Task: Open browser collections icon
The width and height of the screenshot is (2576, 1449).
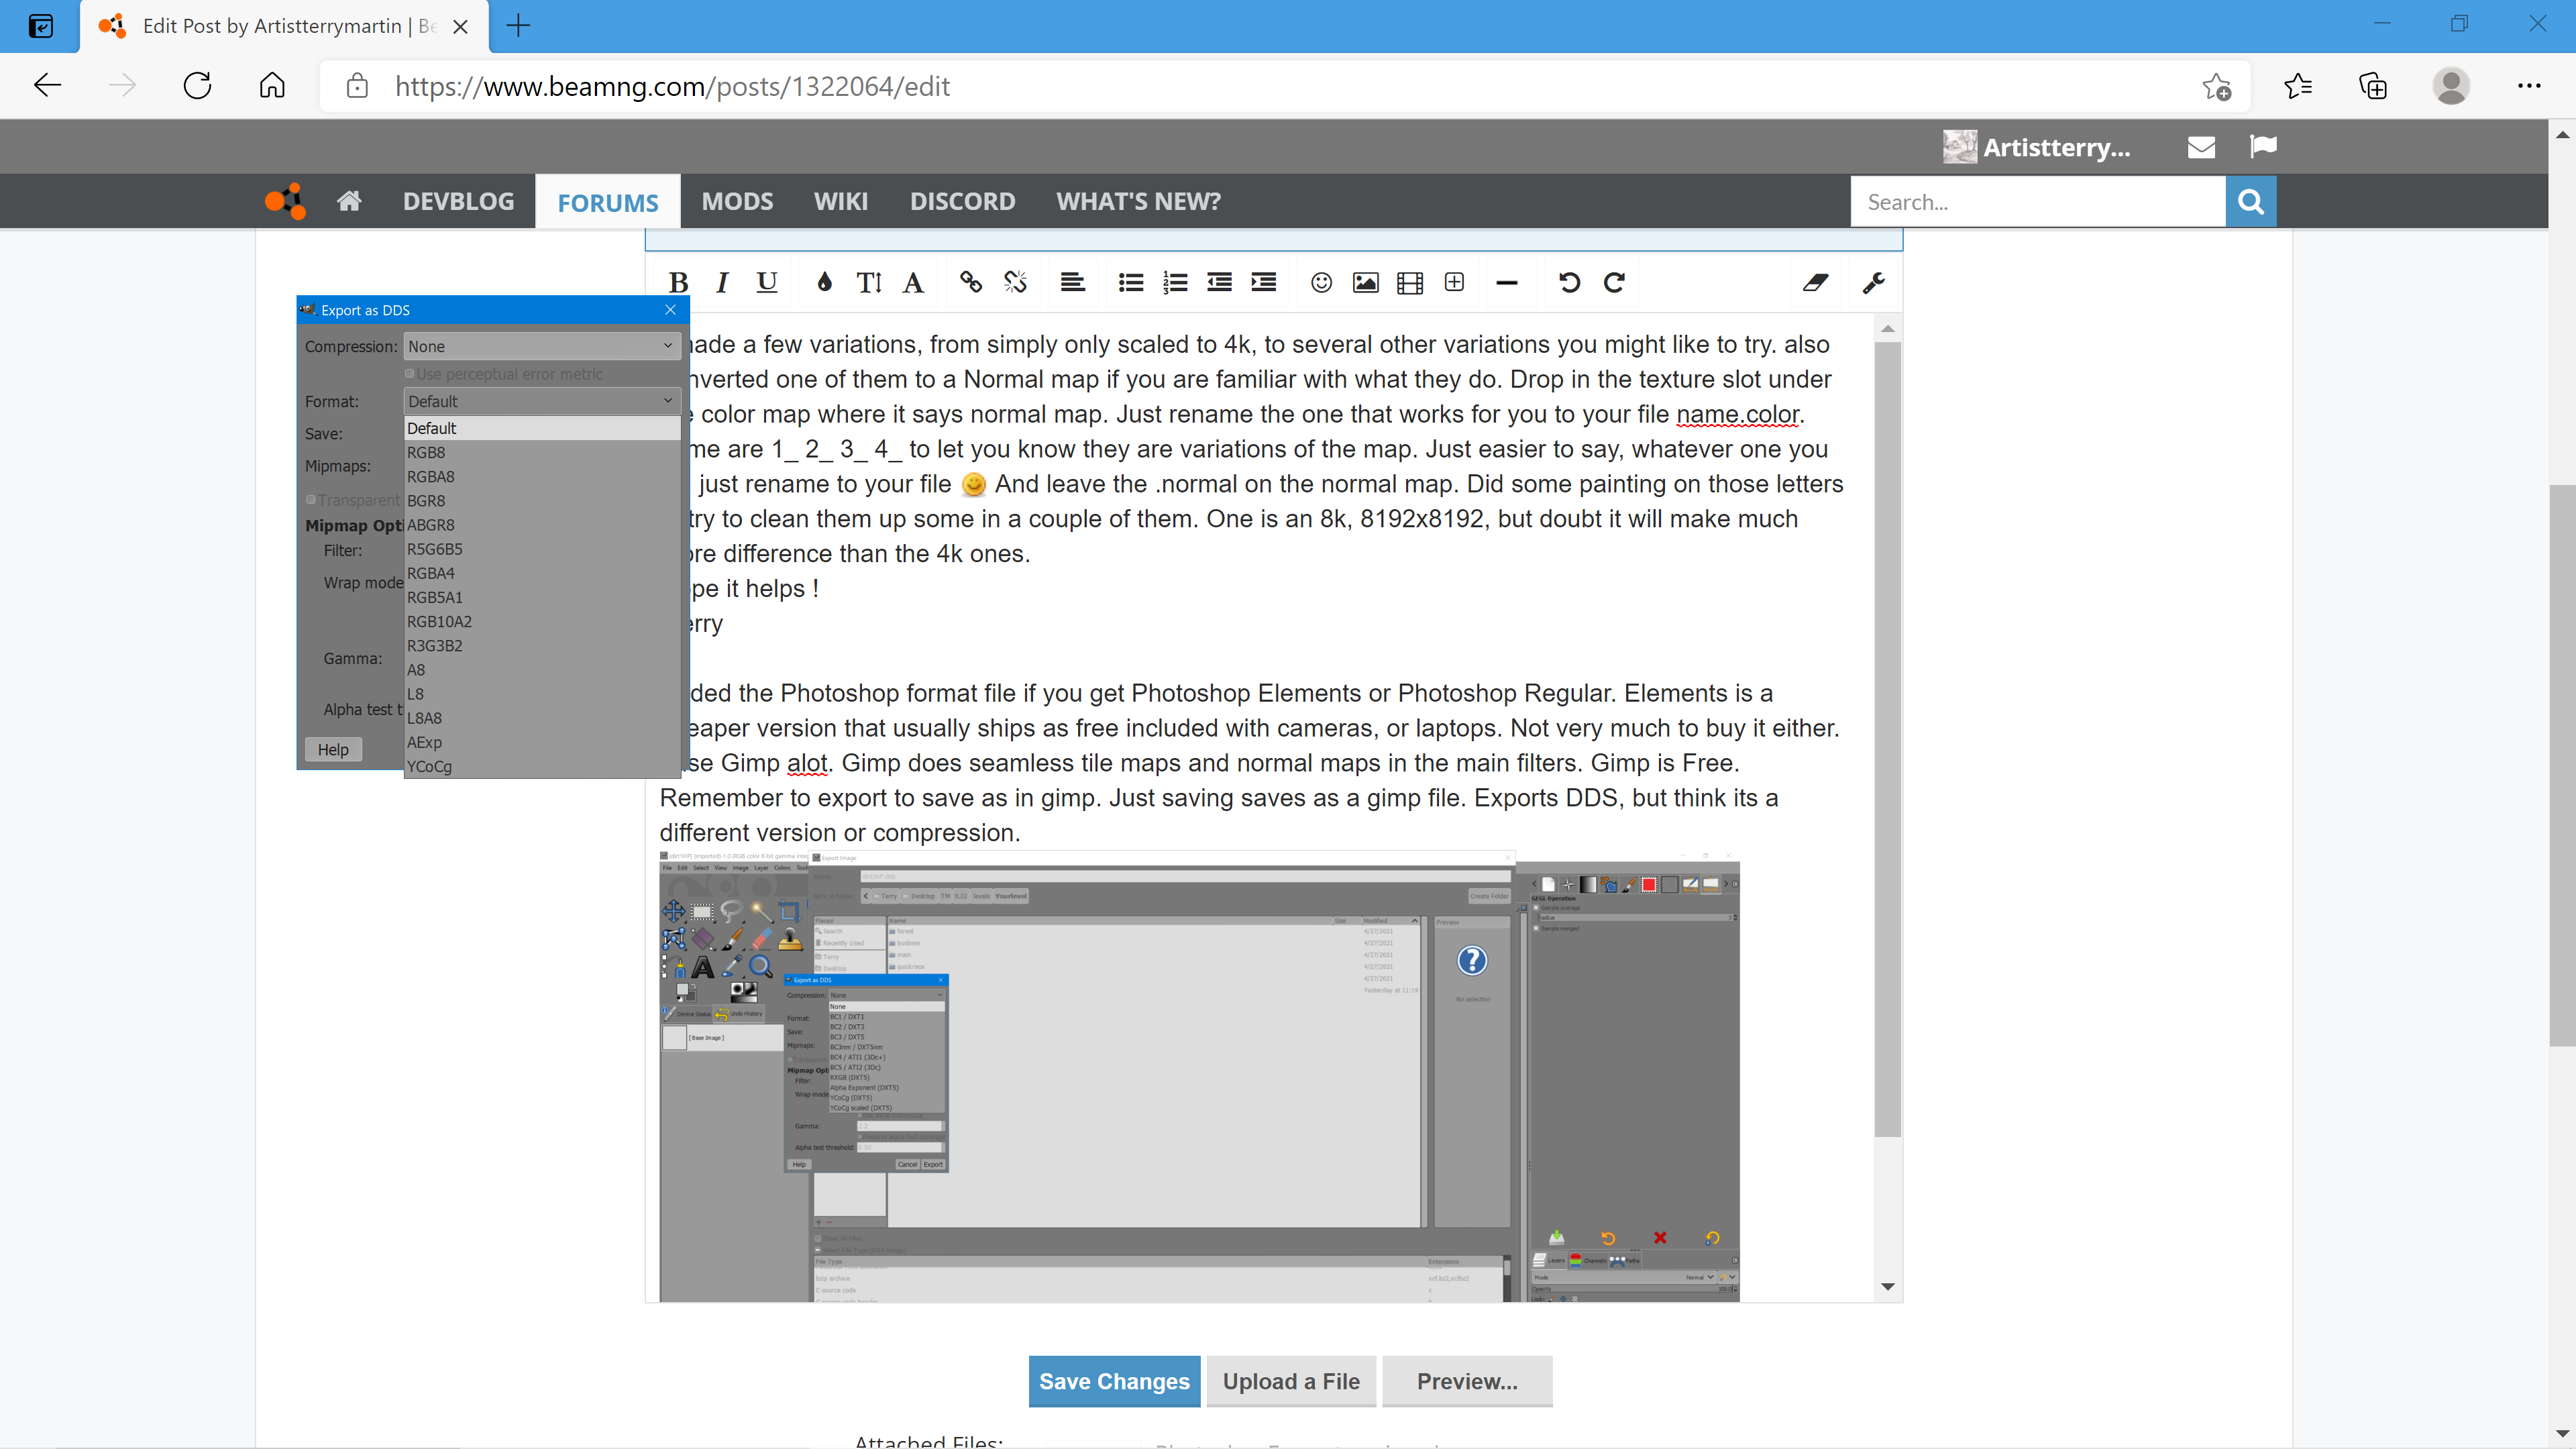Action: [2373, 86]
